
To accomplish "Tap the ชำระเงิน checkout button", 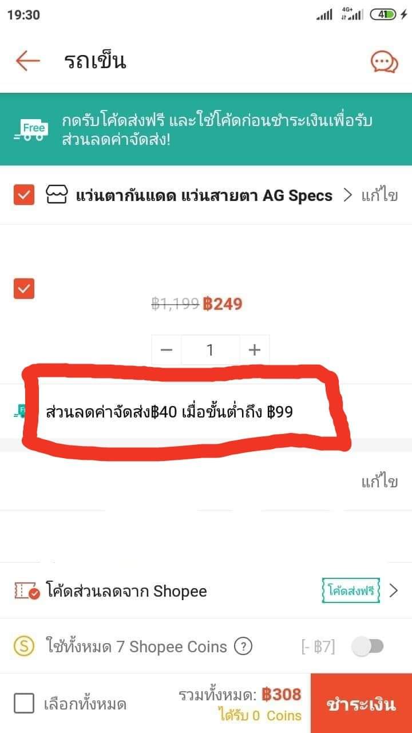I will tap(361, 703).
